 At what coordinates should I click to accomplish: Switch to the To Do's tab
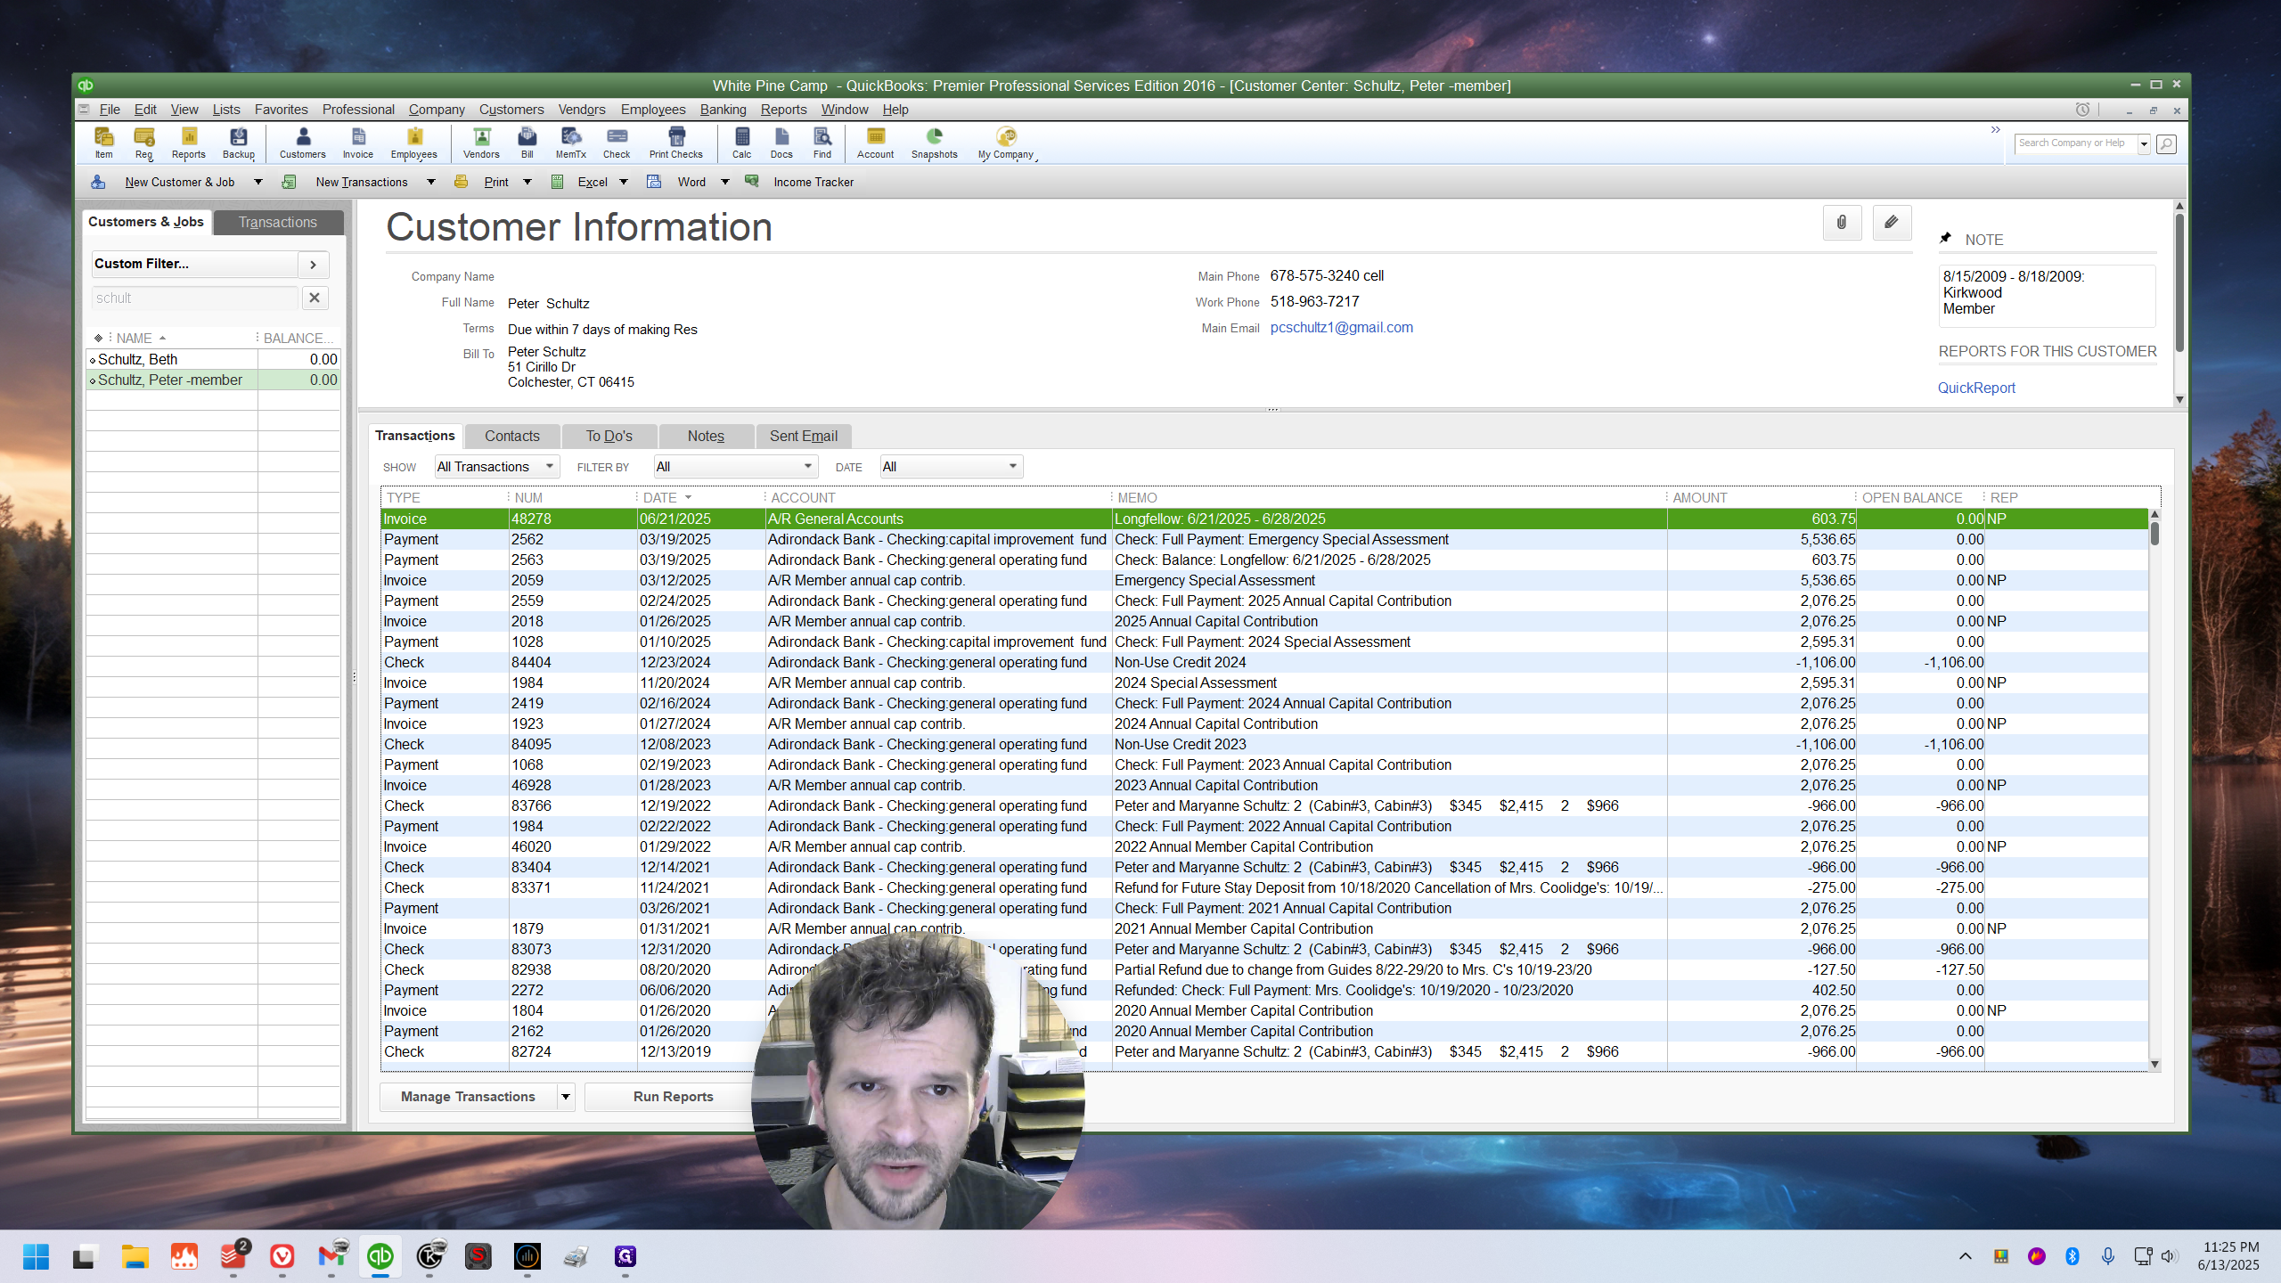pos(609,436)
